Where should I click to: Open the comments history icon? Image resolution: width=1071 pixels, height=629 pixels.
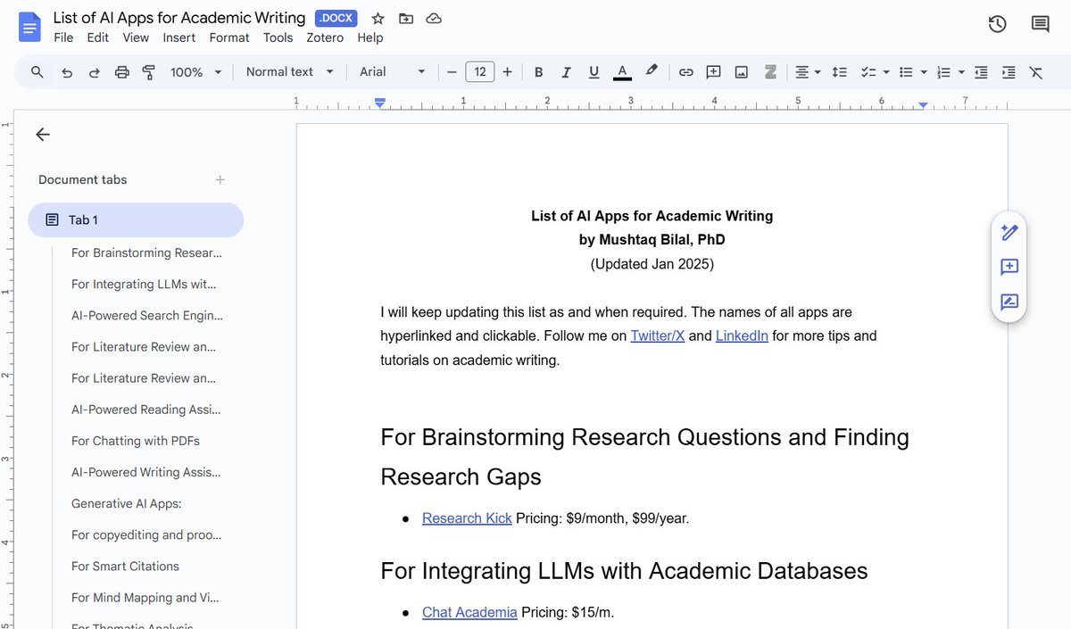1041,24
